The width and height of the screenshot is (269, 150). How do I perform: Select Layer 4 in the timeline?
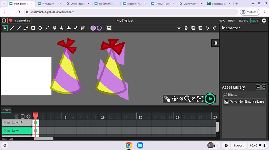tap(16, 122)
